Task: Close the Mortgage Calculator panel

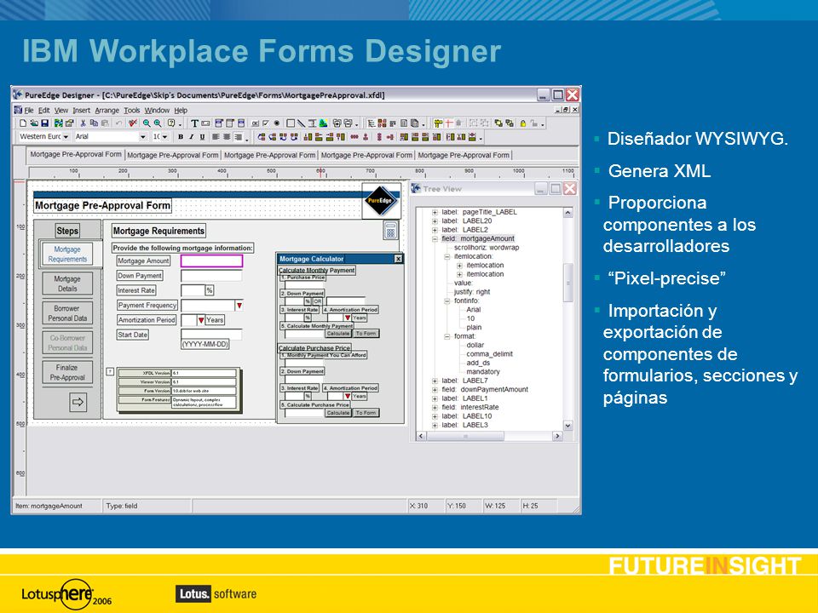Action: 398,259
